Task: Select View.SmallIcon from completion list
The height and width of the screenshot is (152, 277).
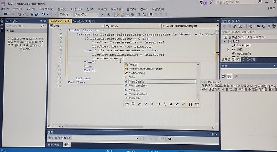Action: 138,94
